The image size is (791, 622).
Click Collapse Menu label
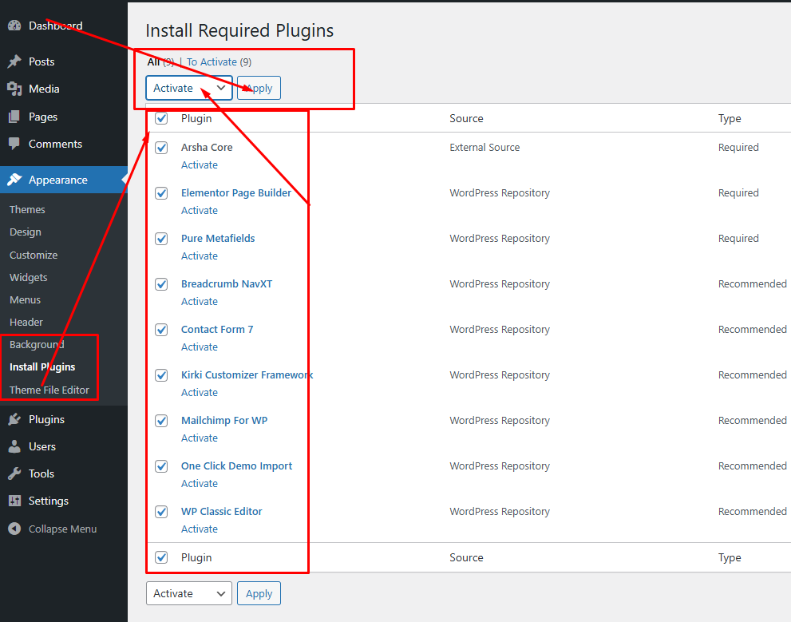[62, 529]
